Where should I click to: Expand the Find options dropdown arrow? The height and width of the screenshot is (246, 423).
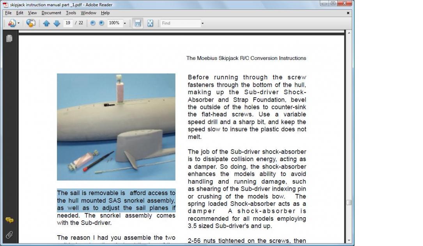202,23
